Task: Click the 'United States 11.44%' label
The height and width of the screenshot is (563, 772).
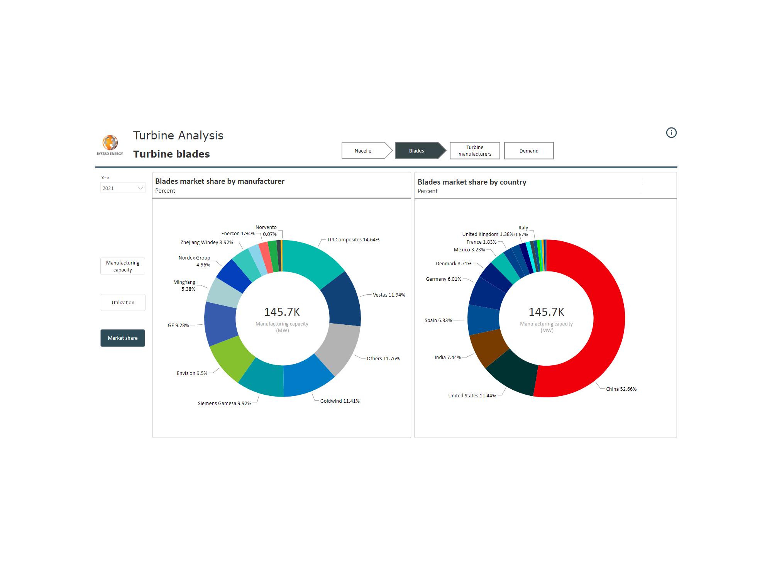Action: tap(472, 396)
